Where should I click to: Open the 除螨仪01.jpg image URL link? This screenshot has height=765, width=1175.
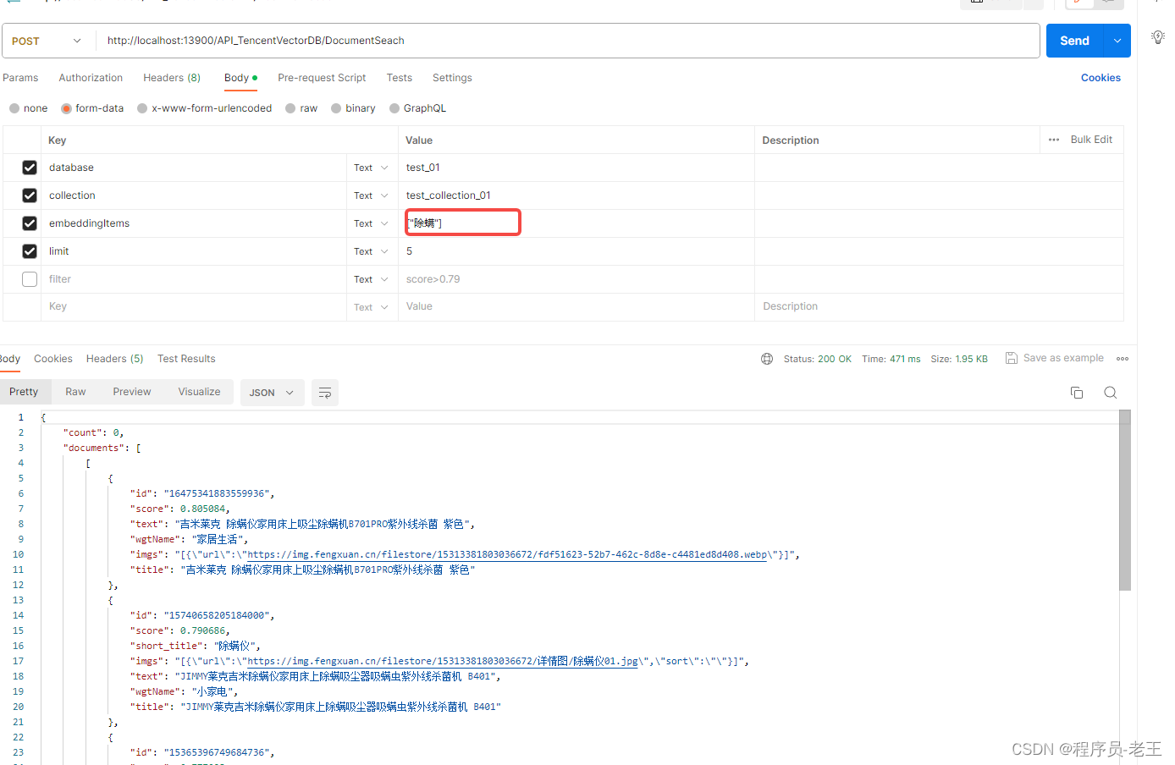[x=443, y=662]
